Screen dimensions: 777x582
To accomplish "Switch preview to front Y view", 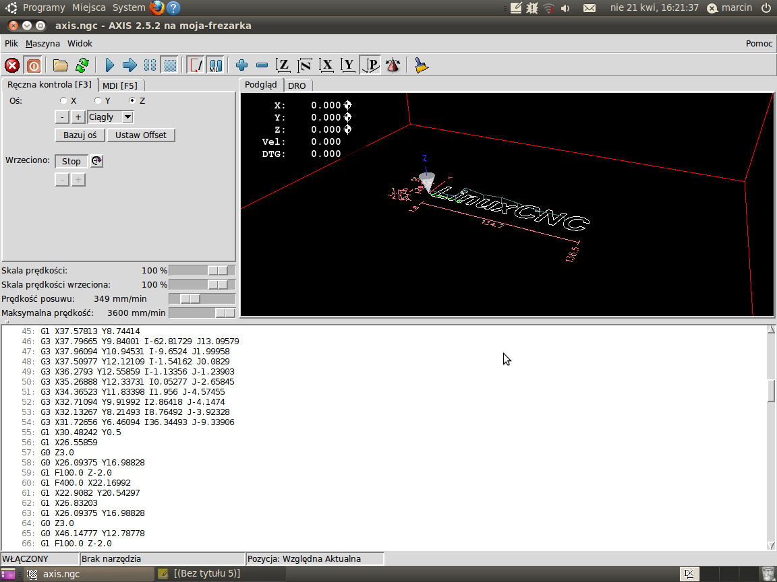I will click(x=348, y=65).
